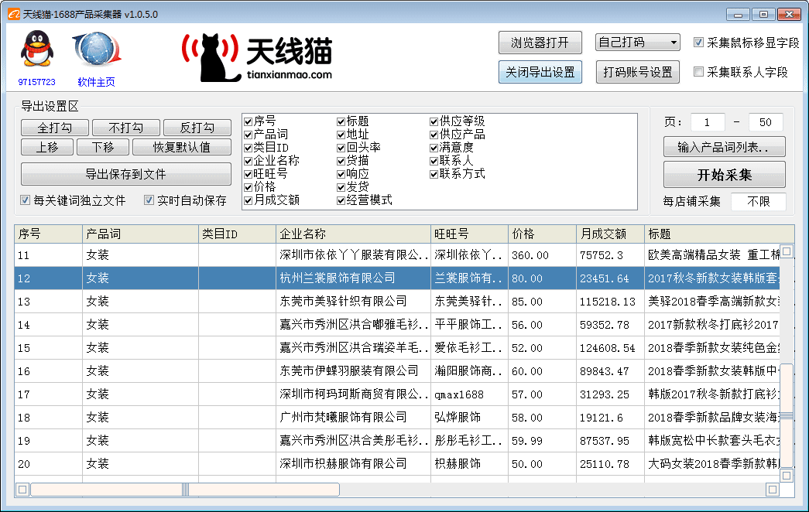The width and height of the screenshot is (809, 512).
Task: Select row 深圳市枳赫服饰有限公司
Action: [397, 463]
